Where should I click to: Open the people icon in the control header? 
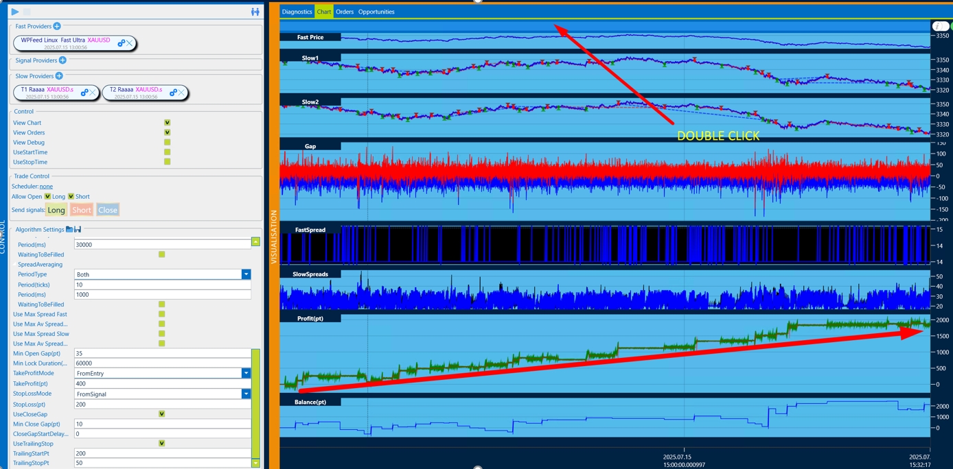(x=255, y=12)
